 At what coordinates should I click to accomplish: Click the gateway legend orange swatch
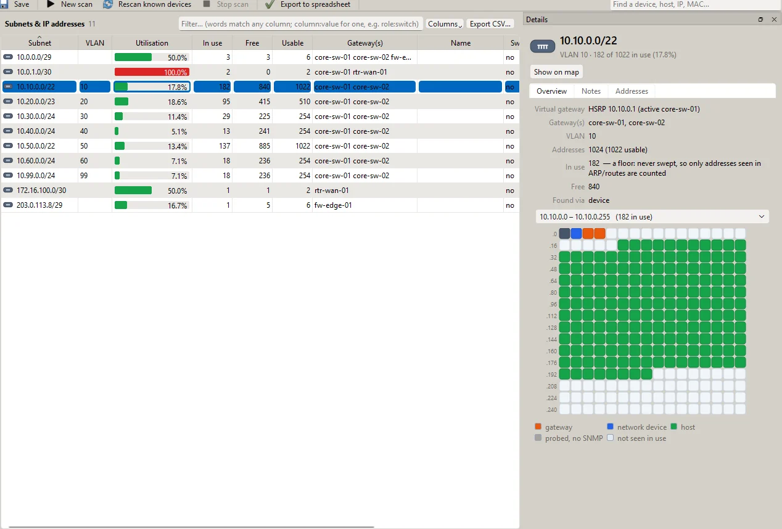point(538,427)
